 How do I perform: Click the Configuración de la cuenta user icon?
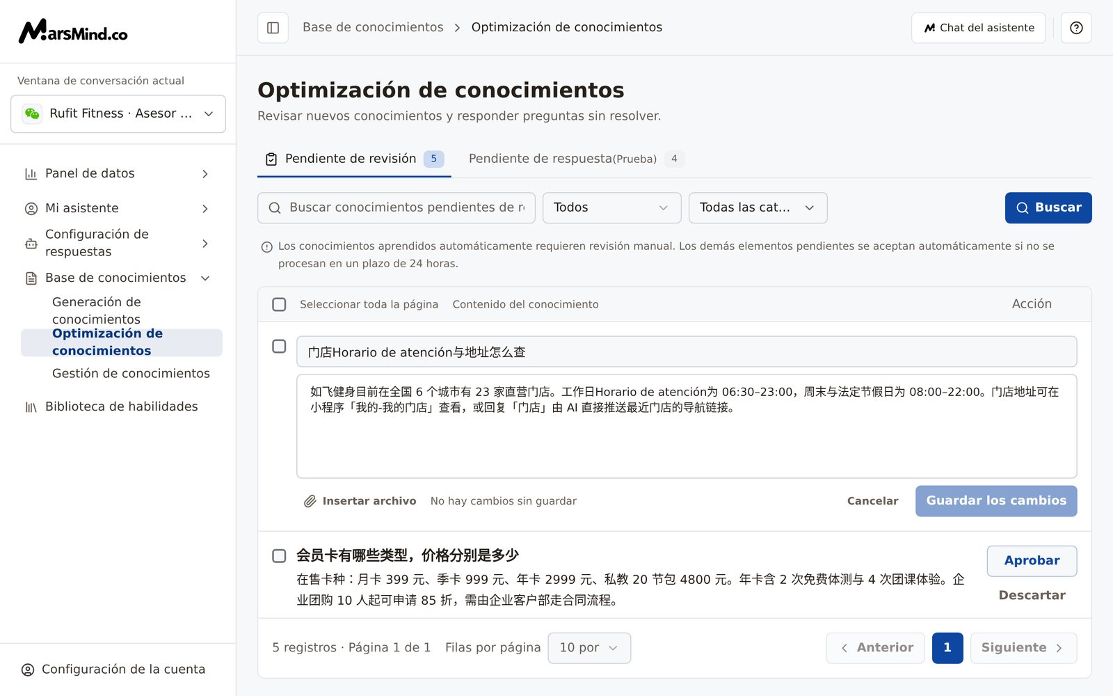click(28, 670)
